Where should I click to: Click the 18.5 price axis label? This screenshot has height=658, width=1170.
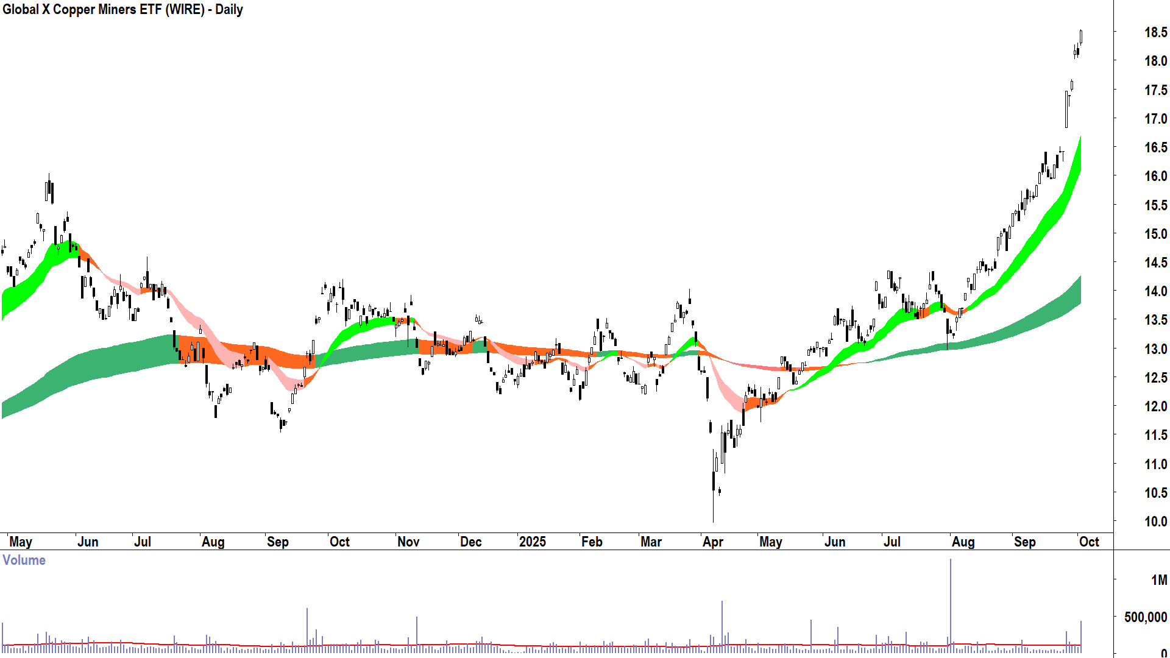[x=1155, y=32]
